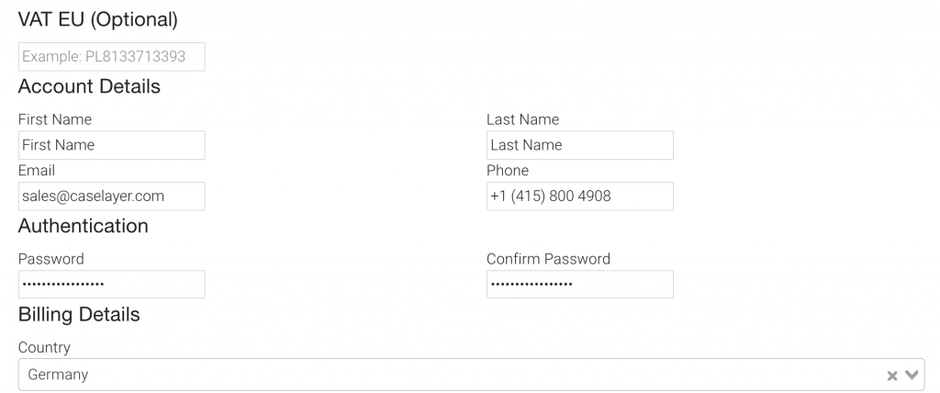This screenshot has height=393, width=940.
Task: Click the "Confirm Password" label text
Action: (x=548, y=259)
